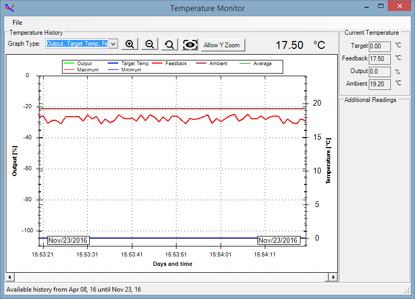Image resolution: width=415 pixels, height=299 pixels.
Task: Click the Output legend entry
Action: [78, 64]
